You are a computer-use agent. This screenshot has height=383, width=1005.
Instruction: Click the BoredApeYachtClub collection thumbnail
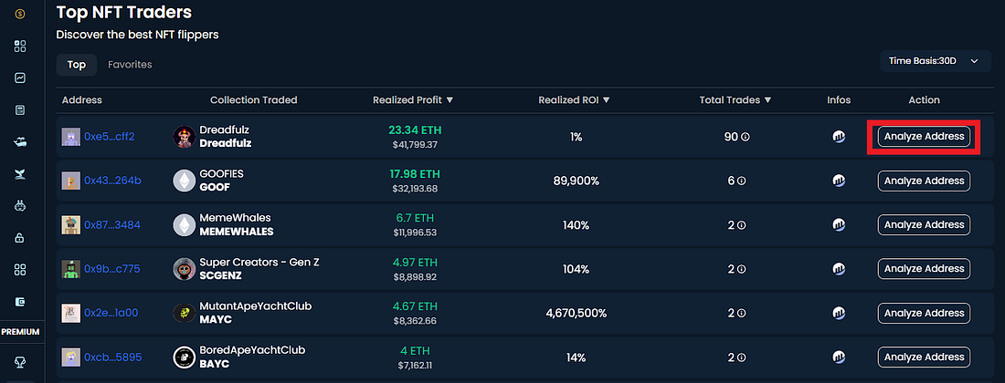pos(184,357)
